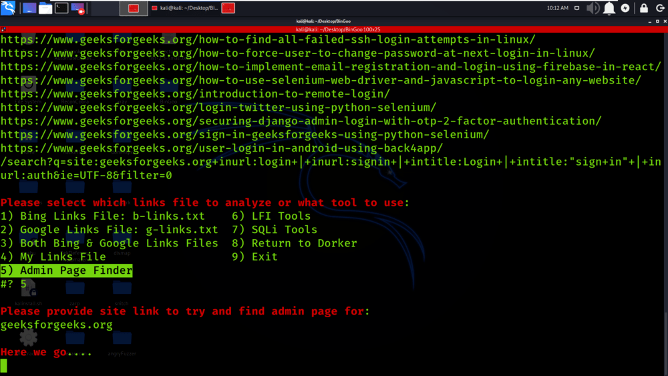This screenshot has width=668, height=376.
Task: Open the file manager from the panel
Action: point(45,8)
